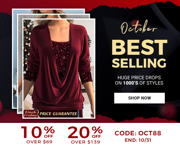The width and height of the screenshot is (180, 147).
Task: Click the SHOP NOW button
Action: pyautogui.click(x=139, y=98)
